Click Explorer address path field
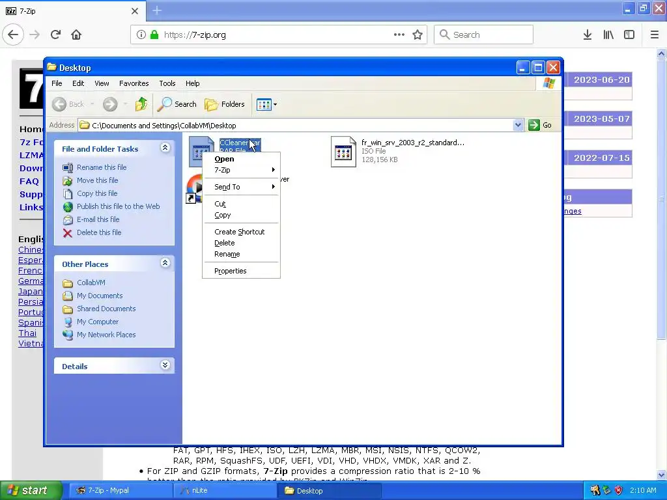Screen dimensions: 667x500 (x=296, y=125)
